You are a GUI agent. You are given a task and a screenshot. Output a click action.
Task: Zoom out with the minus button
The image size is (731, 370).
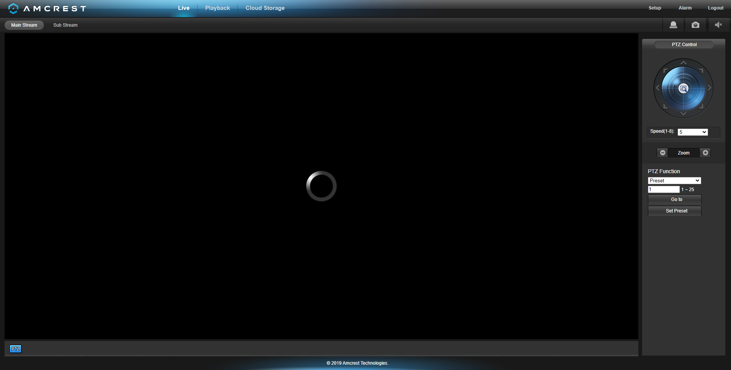(663, 153)
